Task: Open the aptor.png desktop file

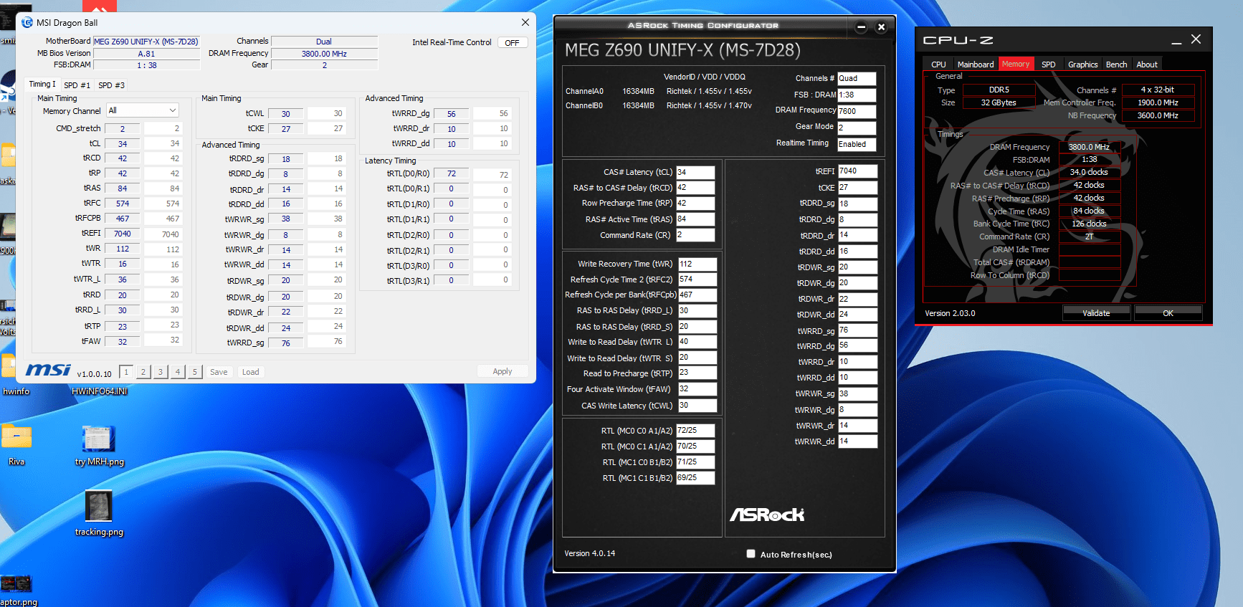Action: pyautogui.click(x=17, y=591)
